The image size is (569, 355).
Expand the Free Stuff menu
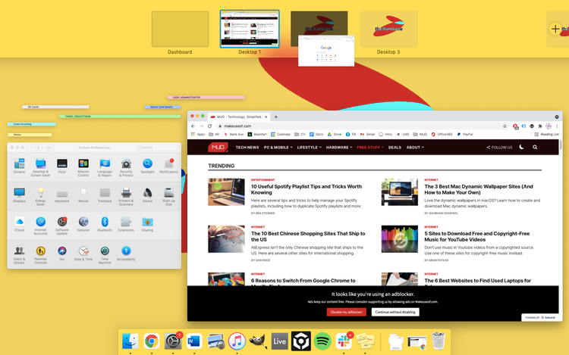click(x=370, y=148)
